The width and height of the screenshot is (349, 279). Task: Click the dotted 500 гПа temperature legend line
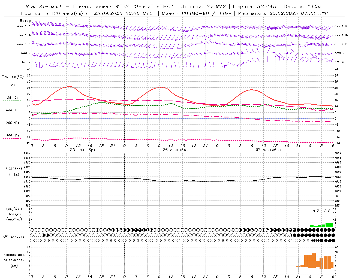click(x=12, y=139)
